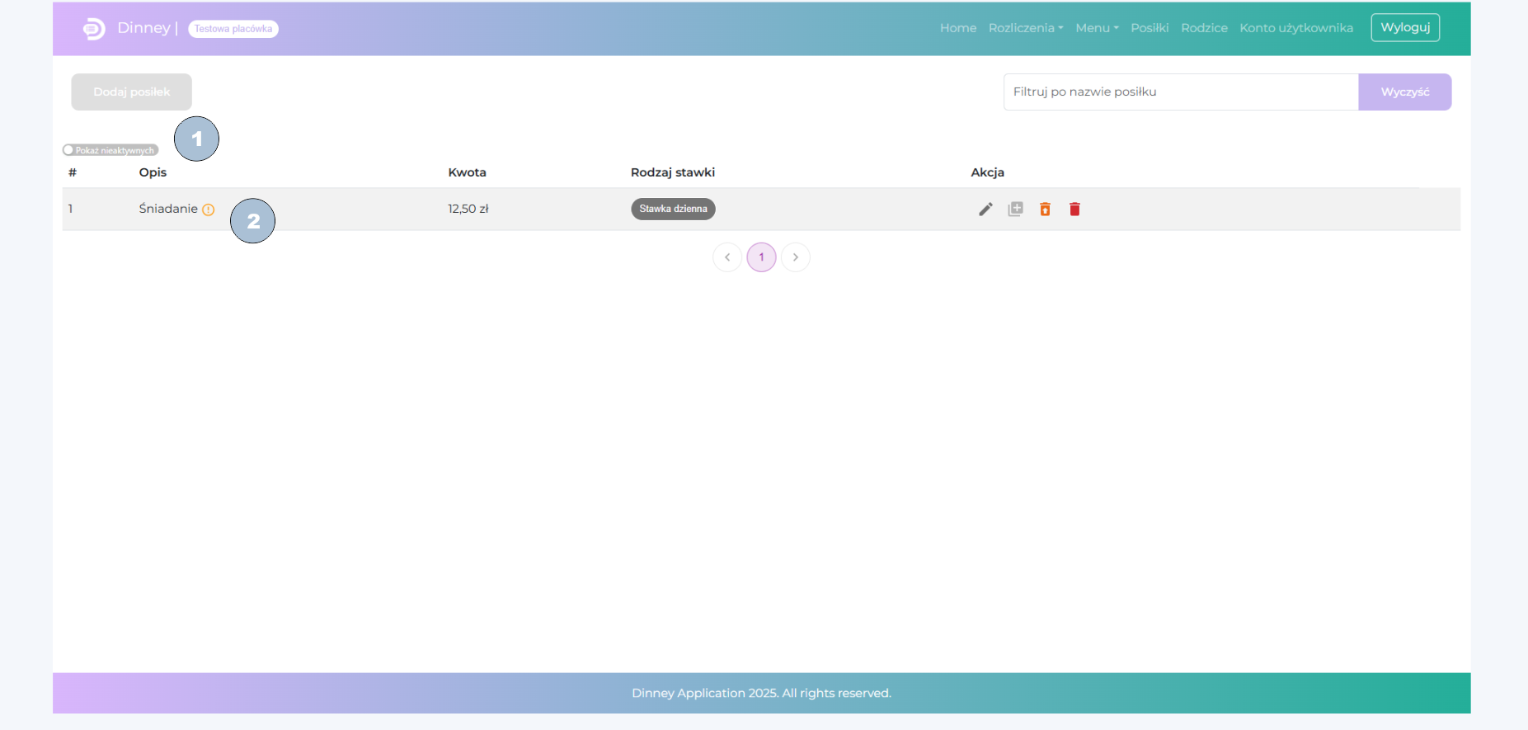Go to next page using right chevron

(x=796, y=257)
